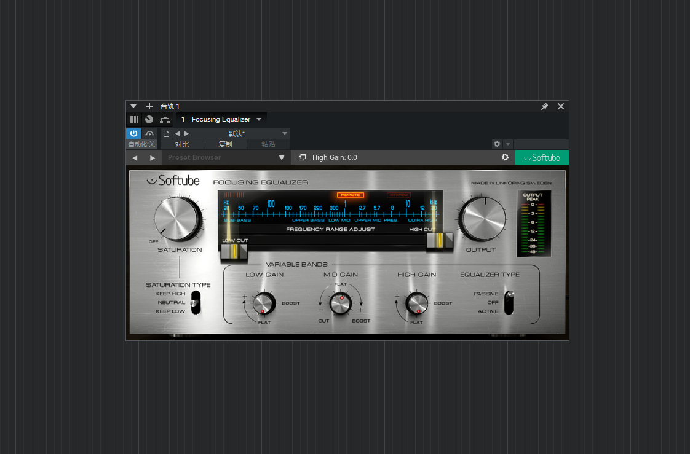Click the green Softube button
Screen dimensions: 690x454
coord(542,157)
